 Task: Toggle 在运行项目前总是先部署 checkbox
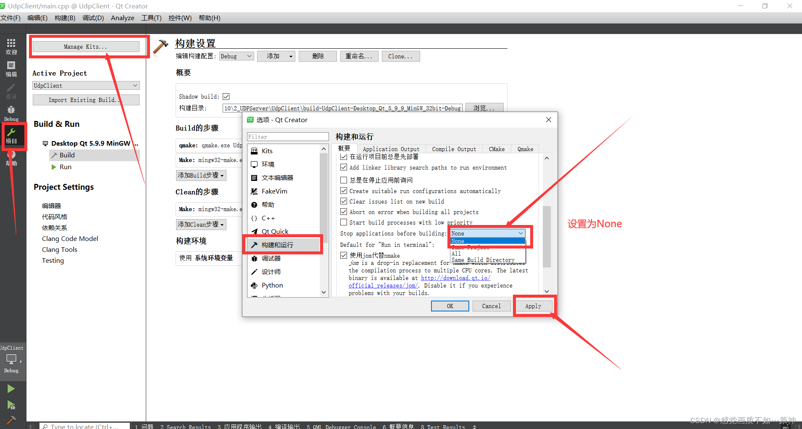(x=344, y=157)
